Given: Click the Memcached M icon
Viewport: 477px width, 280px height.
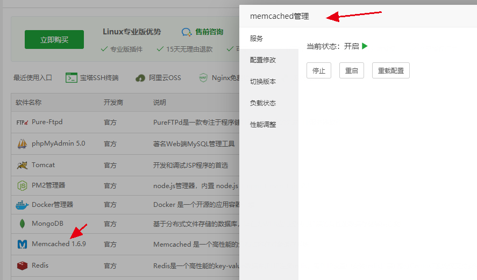Looking at the screenshot, I should [22, 244].
